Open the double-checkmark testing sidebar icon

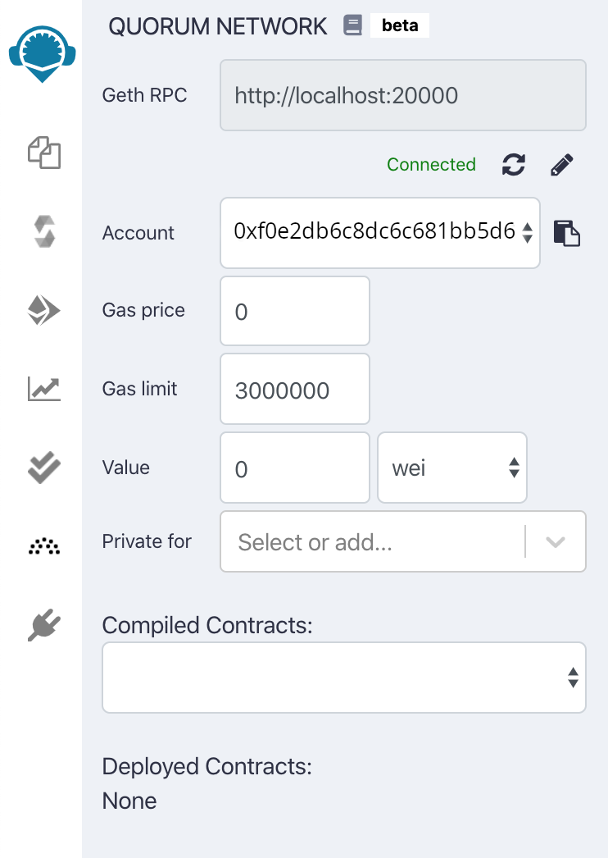[44, 468]
